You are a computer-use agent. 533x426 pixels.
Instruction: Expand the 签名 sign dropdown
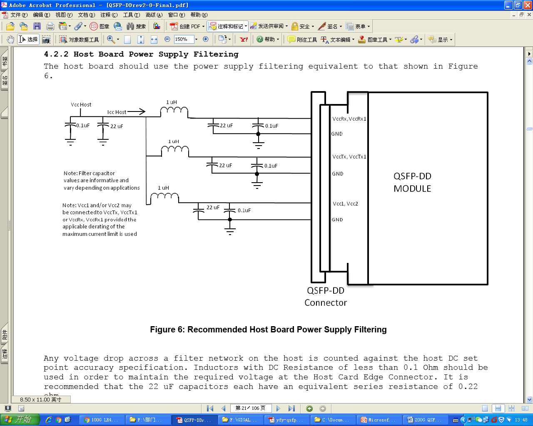tap(341, 27)
